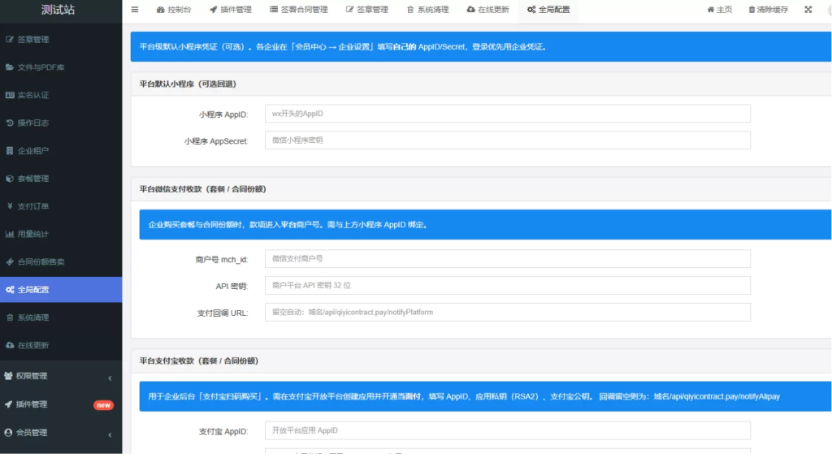Click the 用量统计 bar chart icon
The height and width of the screenshot is (462, 832).
pos(10,234)
